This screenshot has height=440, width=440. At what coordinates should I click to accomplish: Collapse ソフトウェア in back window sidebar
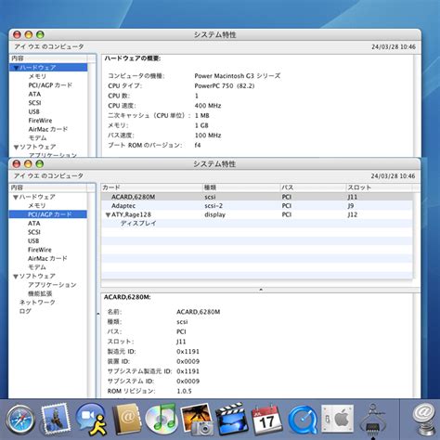[16, 148]
